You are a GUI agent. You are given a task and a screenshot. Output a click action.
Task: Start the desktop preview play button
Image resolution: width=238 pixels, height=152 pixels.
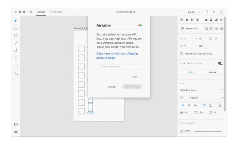[214, 12]
